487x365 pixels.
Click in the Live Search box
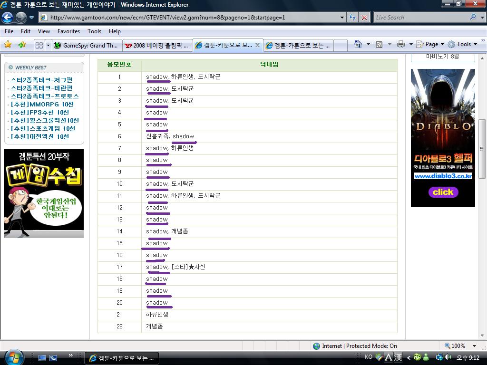coord(420,18)
